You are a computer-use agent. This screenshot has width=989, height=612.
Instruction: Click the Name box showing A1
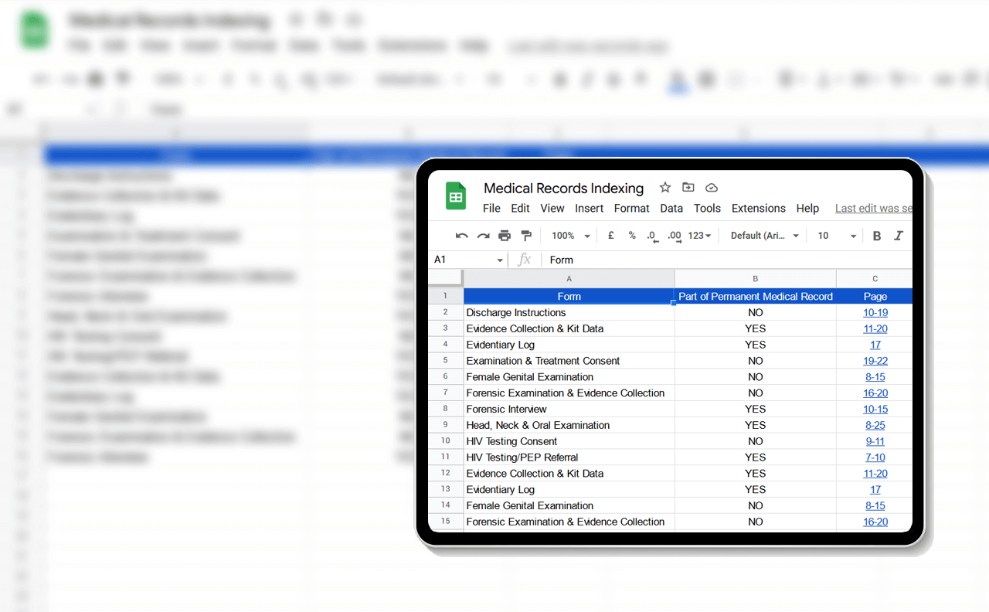pyautogui.click(x=467, y=260)
